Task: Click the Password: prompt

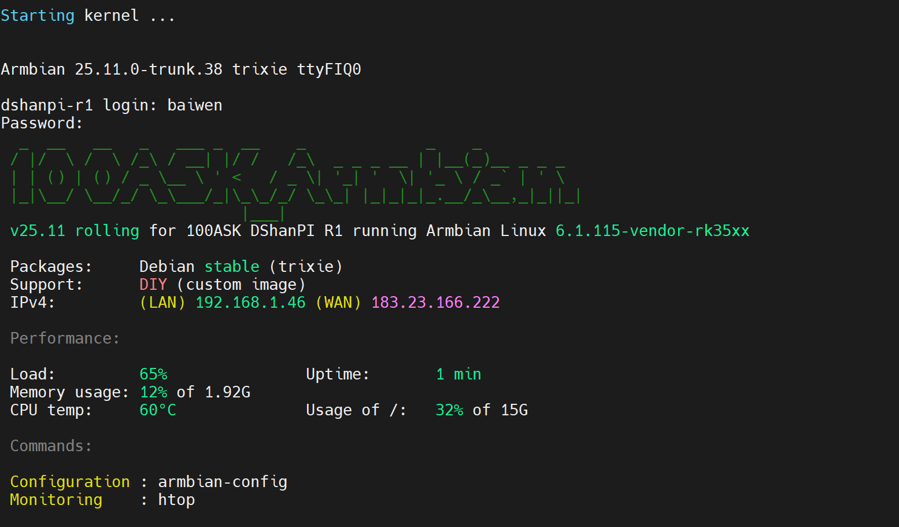Action: point(42,123)
